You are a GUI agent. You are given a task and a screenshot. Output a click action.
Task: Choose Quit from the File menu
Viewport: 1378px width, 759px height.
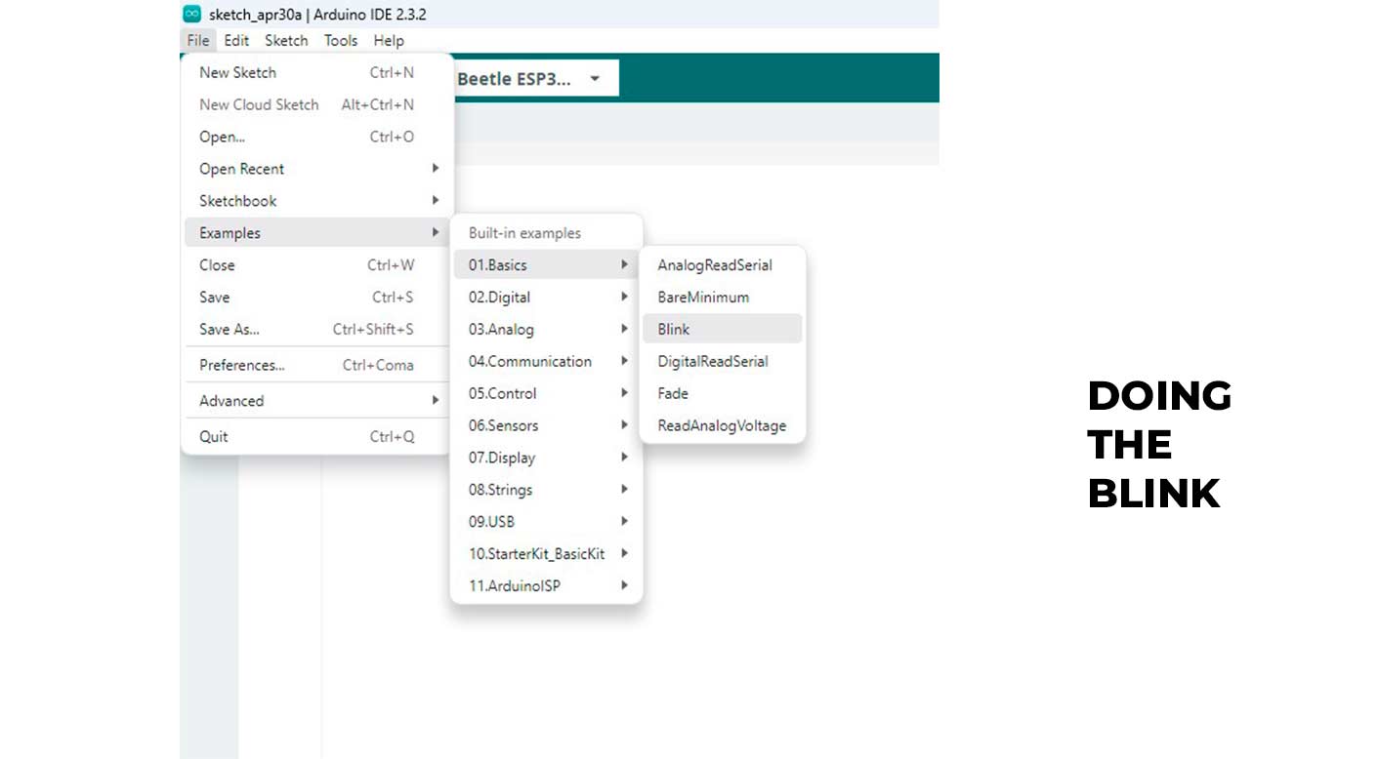click(317, 436)
